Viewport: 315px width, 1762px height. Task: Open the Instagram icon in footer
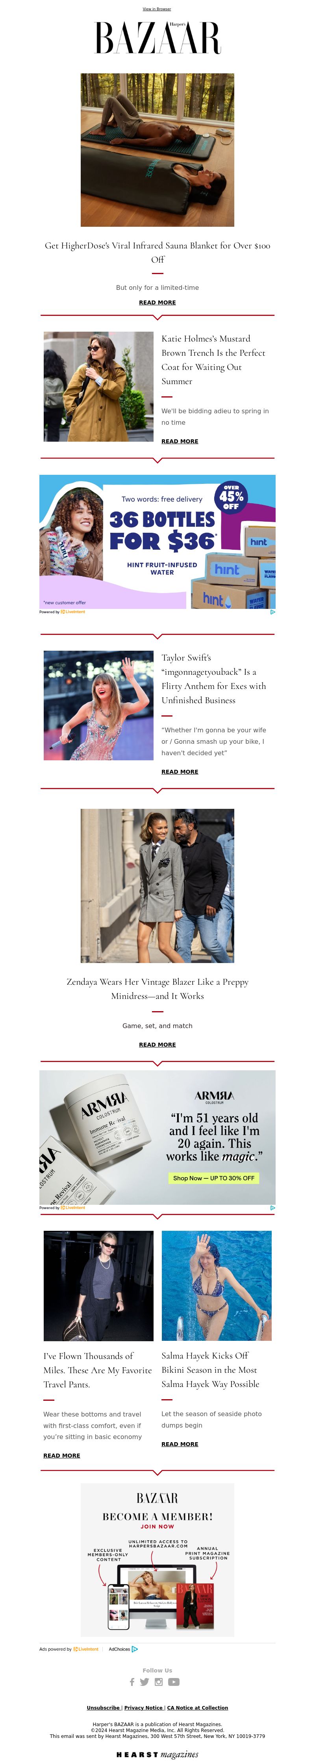click(x=159, y=1682)
